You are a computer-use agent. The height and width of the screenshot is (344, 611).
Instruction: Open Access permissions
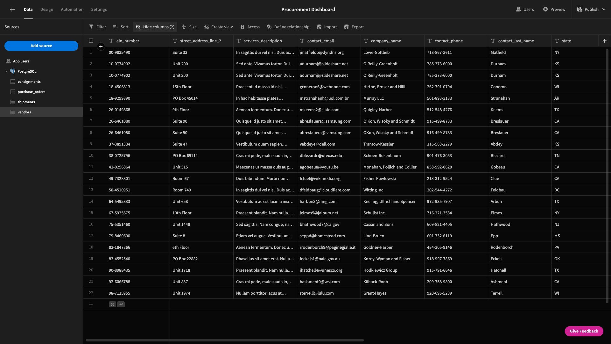(250, 27)
